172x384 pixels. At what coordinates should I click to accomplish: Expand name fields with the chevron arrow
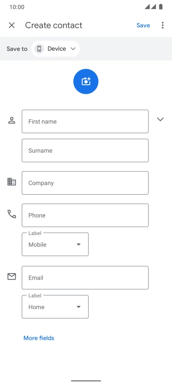click(160, 119)
